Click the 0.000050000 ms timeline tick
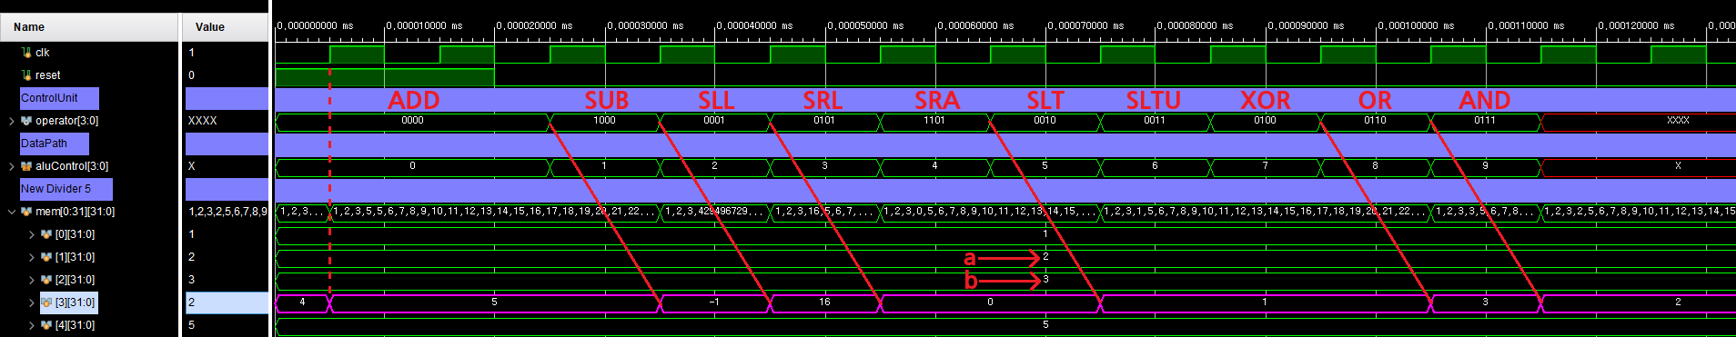This screenshot has width=1736, height=337. coord(864,26)
